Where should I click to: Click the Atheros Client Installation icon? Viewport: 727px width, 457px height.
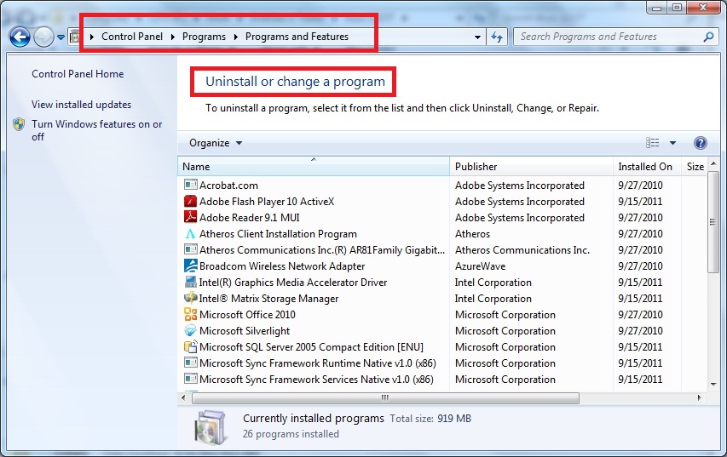click(191, 233)
